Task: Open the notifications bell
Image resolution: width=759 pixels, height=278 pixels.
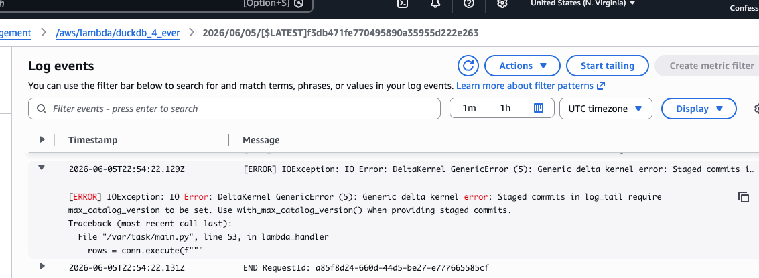Action: coord(435,3)
